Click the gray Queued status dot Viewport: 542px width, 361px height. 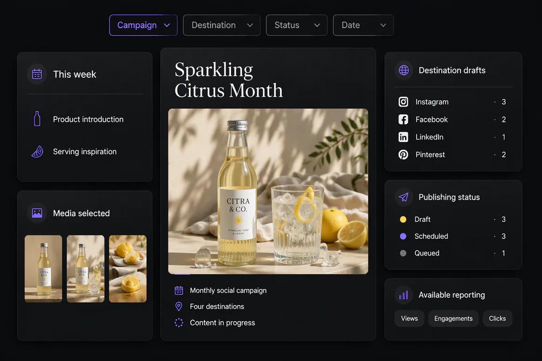tap(403, 253)
